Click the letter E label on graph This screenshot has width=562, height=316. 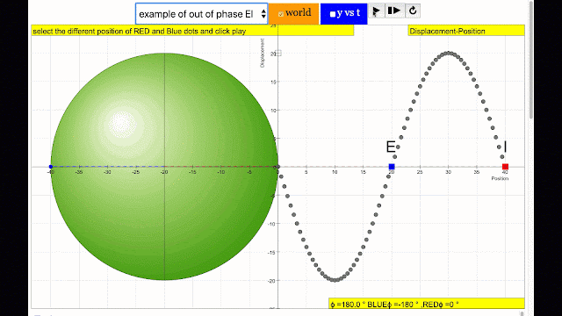tap(390, 147)
